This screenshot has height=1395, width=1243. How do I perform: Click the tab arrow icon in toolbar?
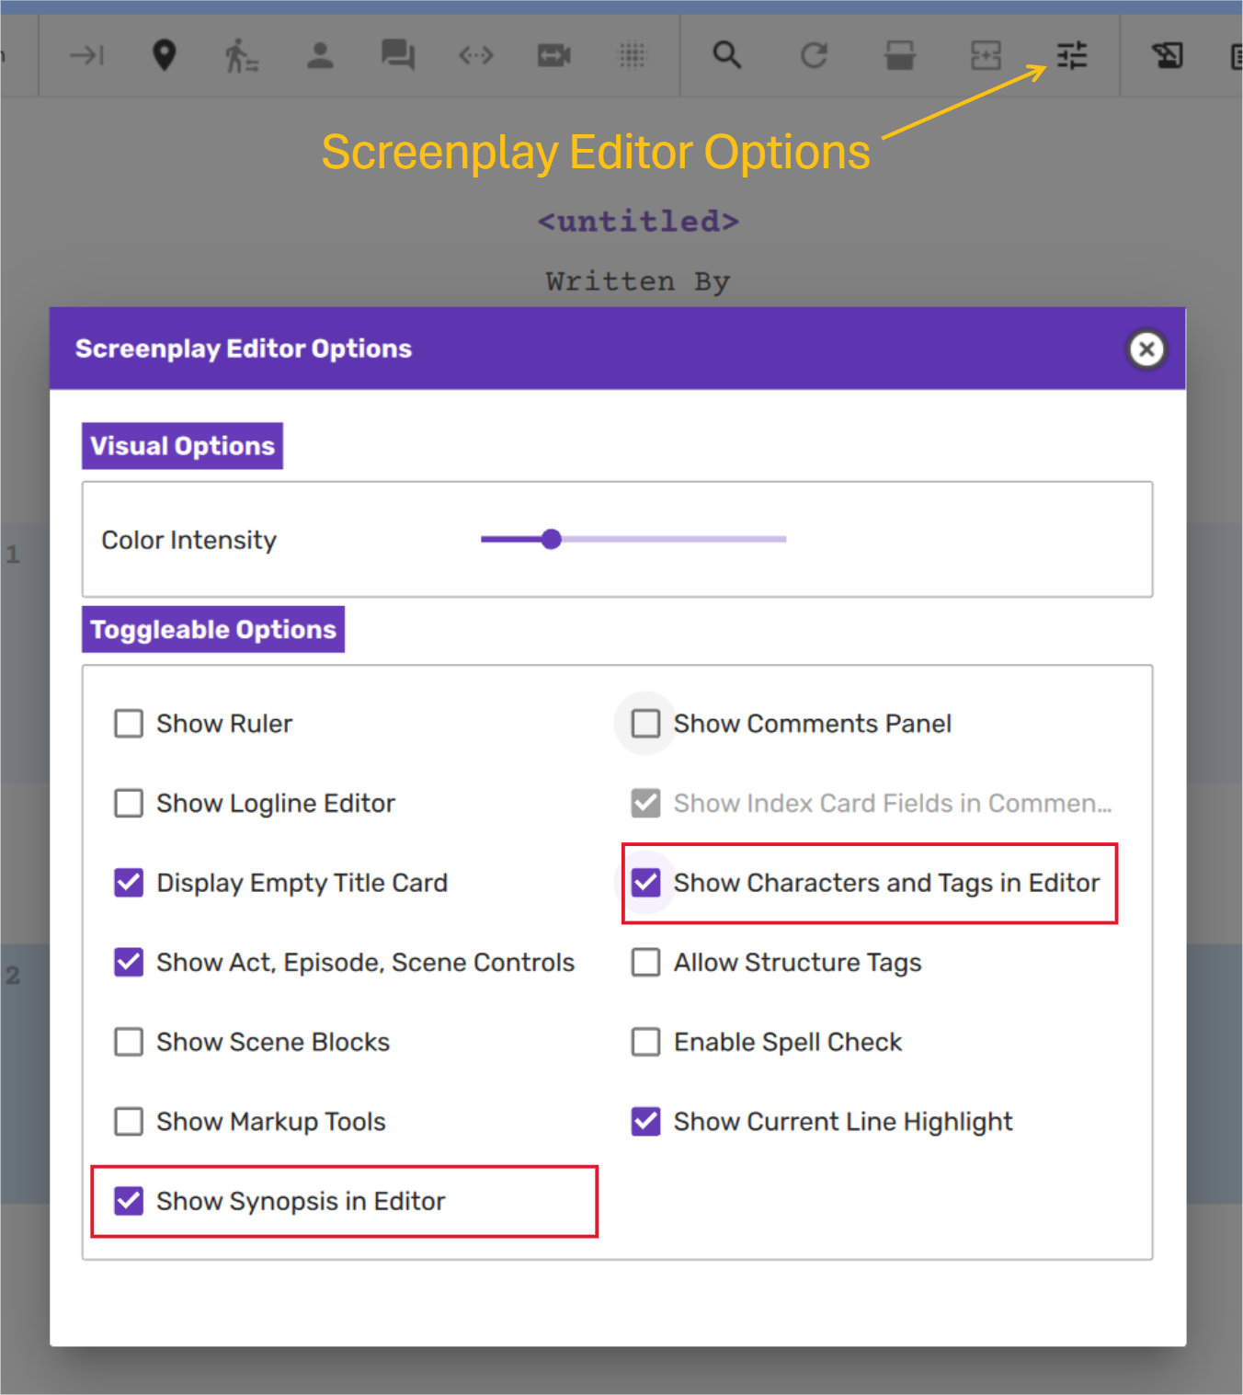coord(87,55)
